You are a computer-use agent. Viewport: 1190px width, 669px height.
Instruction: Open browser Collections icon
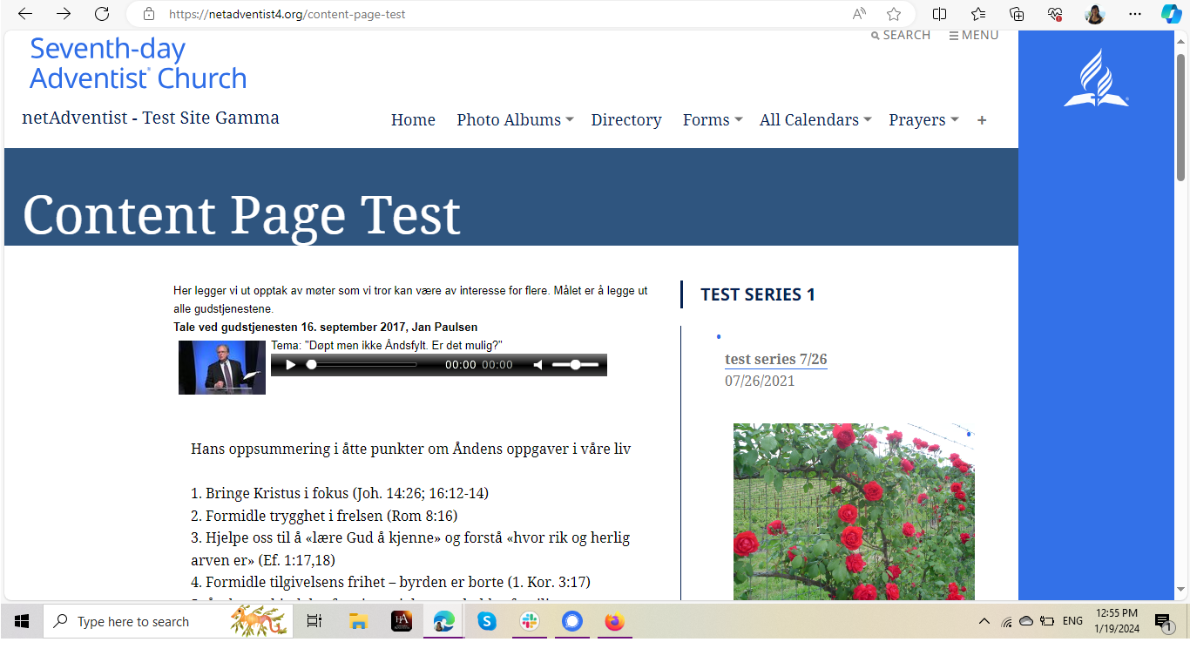(1017, 14)
